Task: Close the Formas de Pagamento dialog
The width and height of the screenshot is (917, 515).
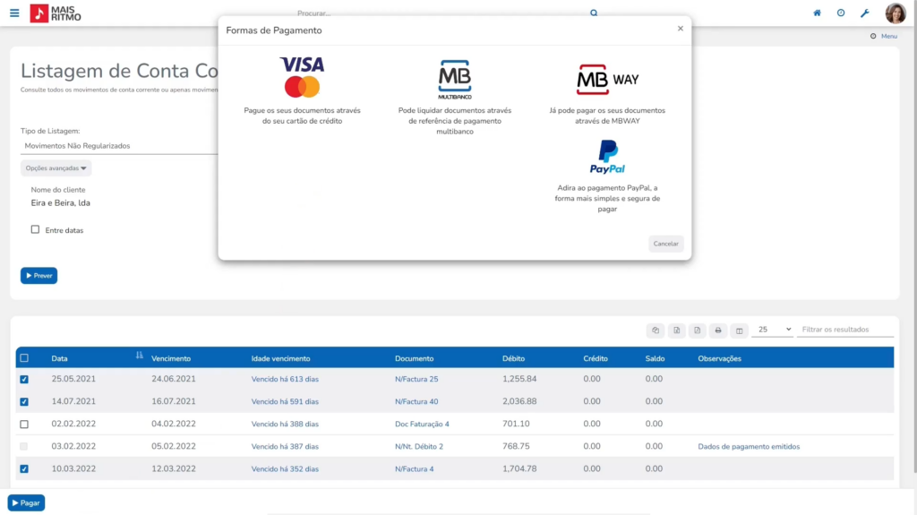Action: [681, 28]
